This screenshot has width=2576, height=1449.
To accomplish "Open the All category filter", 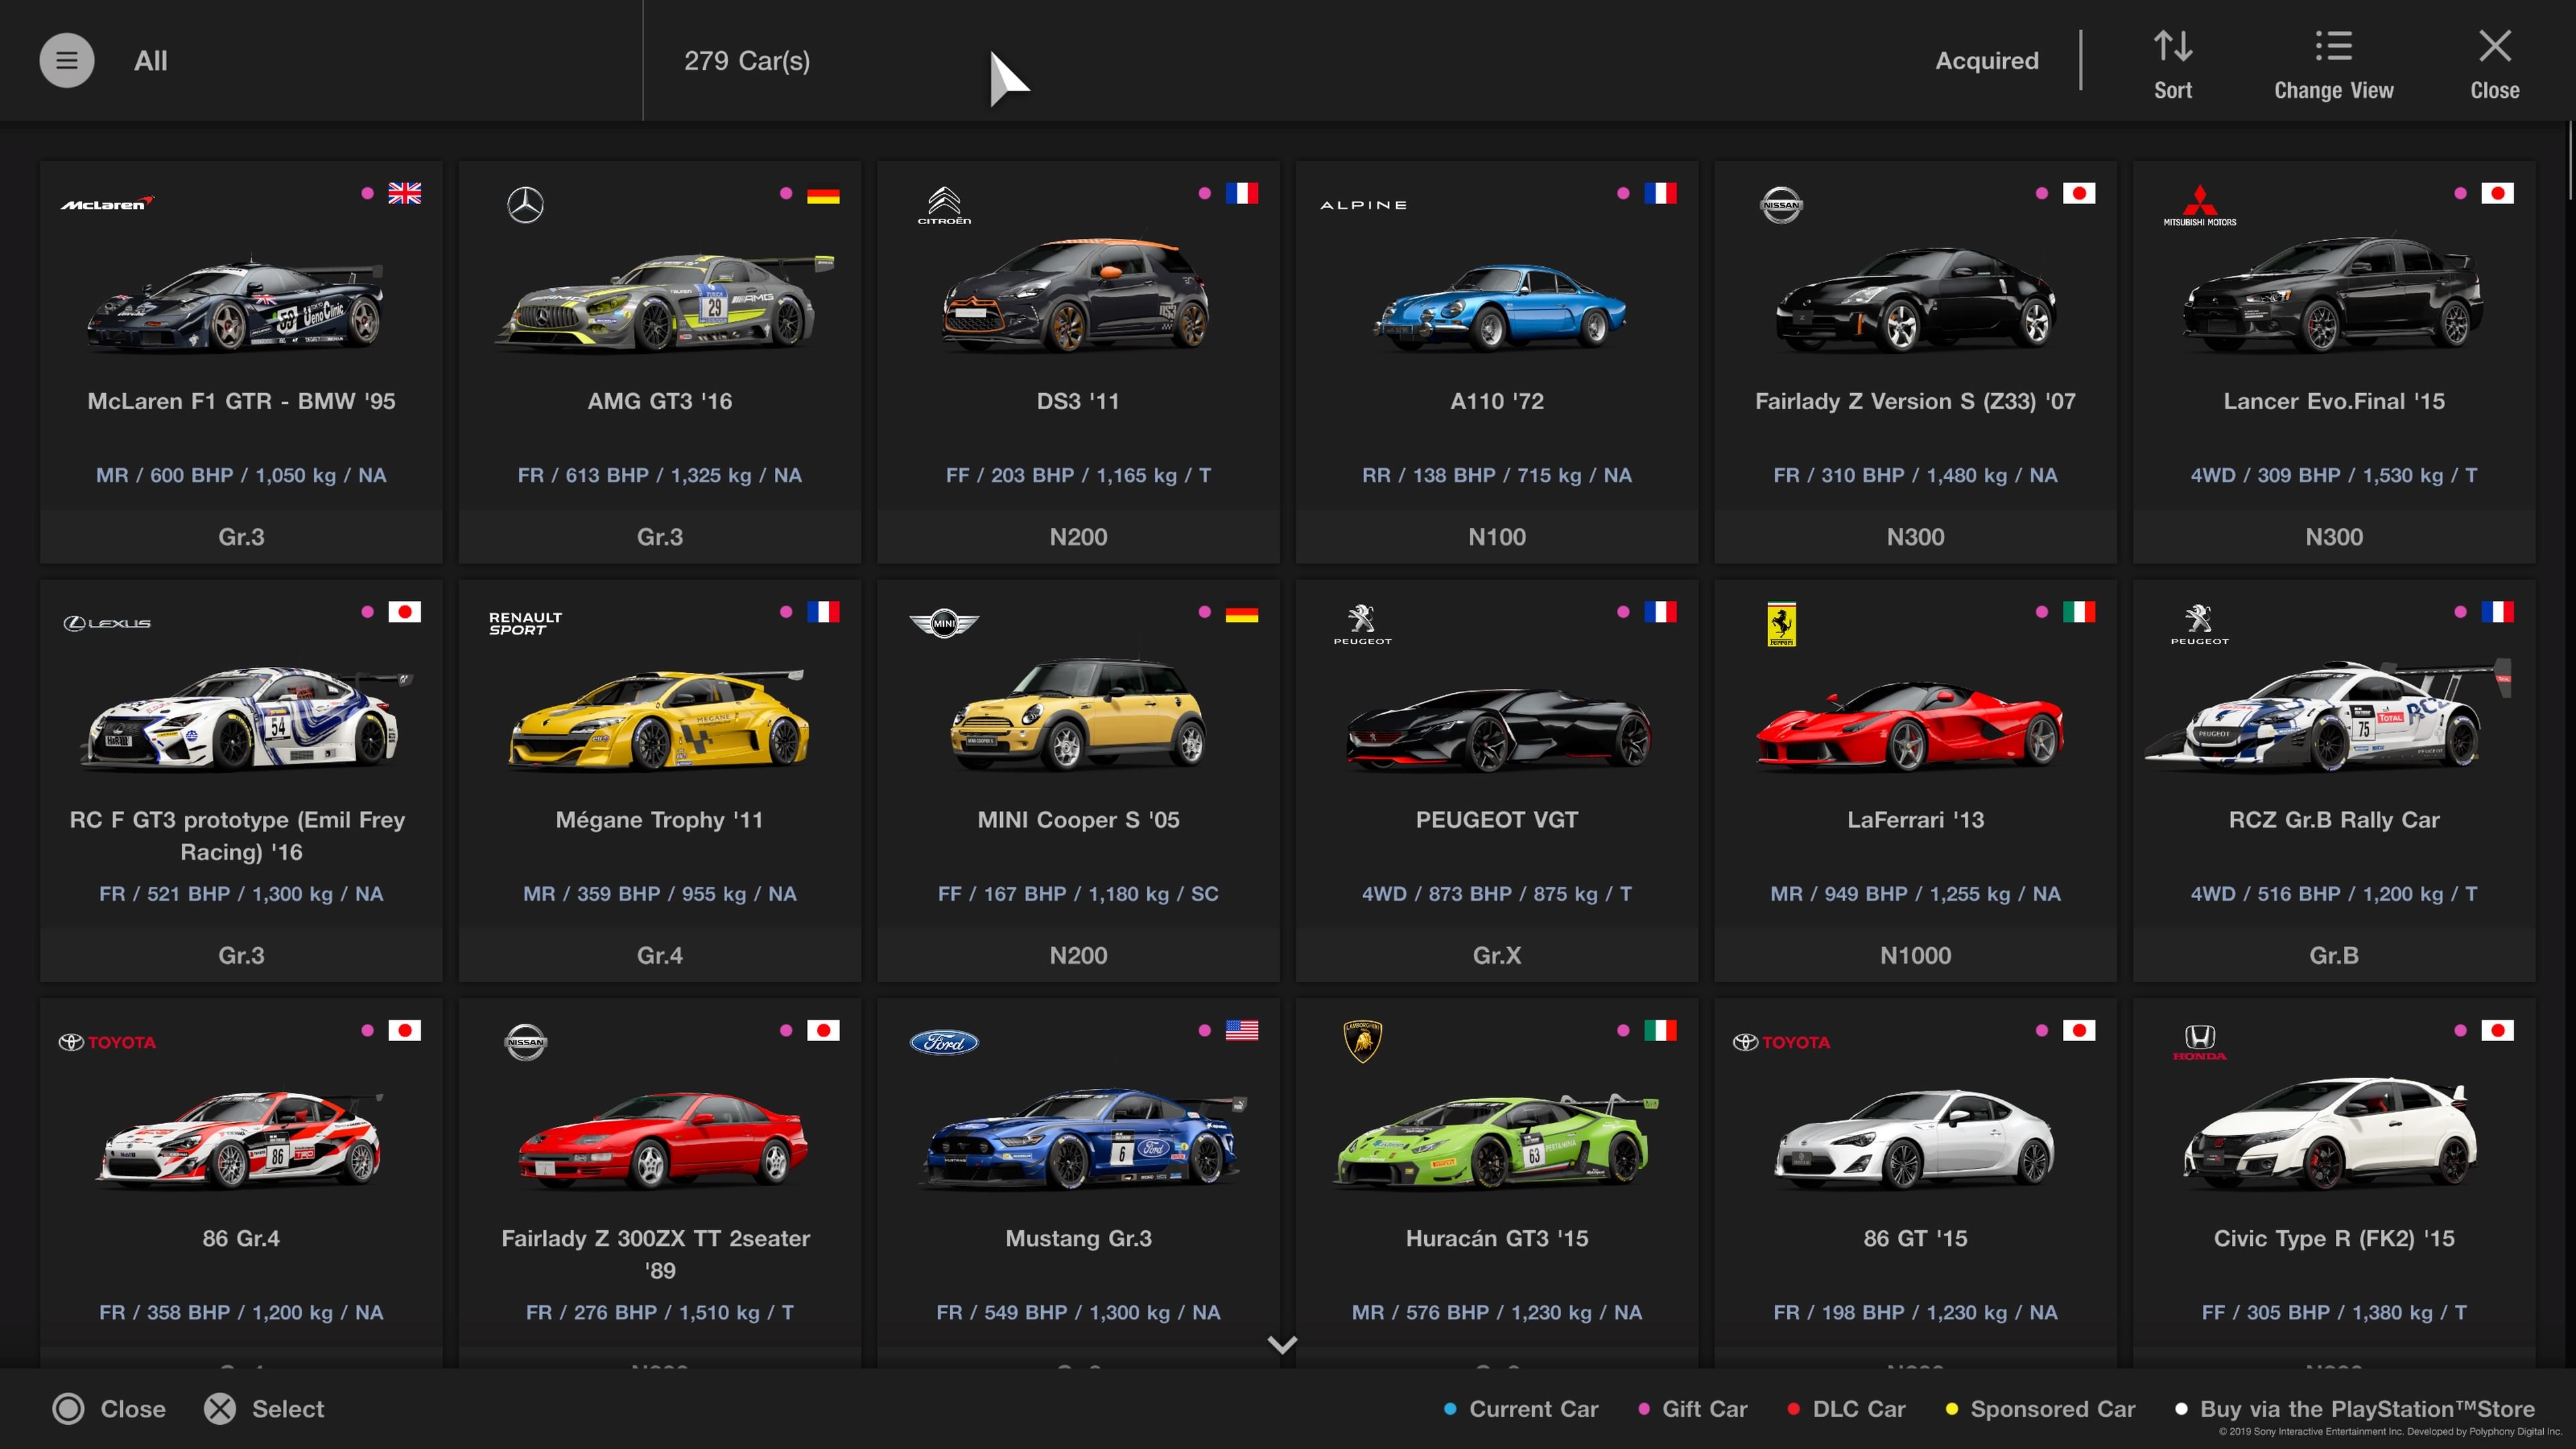I will [x=151, y=61].
